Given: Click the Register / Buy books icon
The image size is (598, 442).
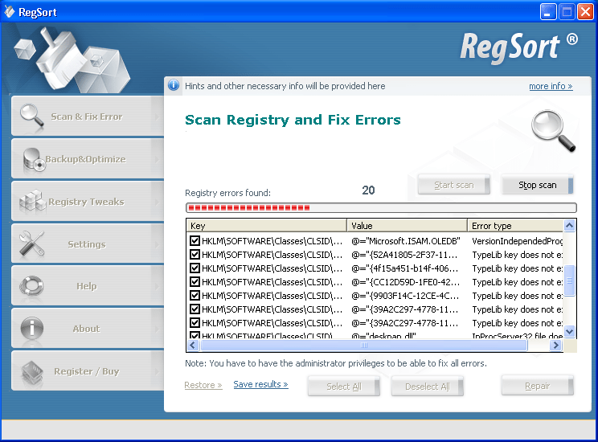Looking at the screenshot, I should click(32, 370).
